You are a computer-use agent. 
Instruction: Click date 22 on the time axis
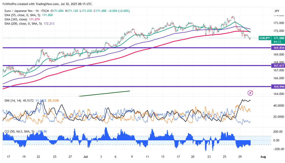pyautogui.click(x=38, y=157)
